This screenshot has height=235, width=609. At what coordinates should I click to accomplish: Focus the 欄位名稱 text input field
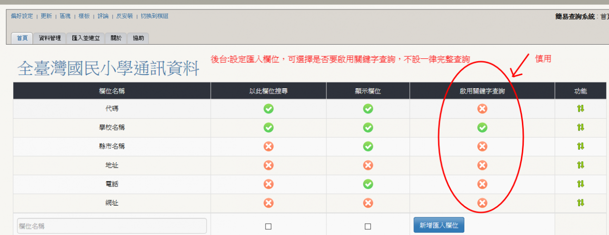pos(112,226)
